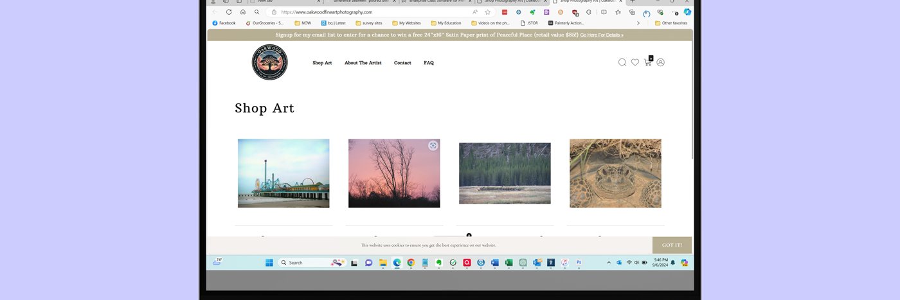Open iTunes music icon on taskbar
The height and width of the screenshot is (300, 900).
(x=564, y=262)
